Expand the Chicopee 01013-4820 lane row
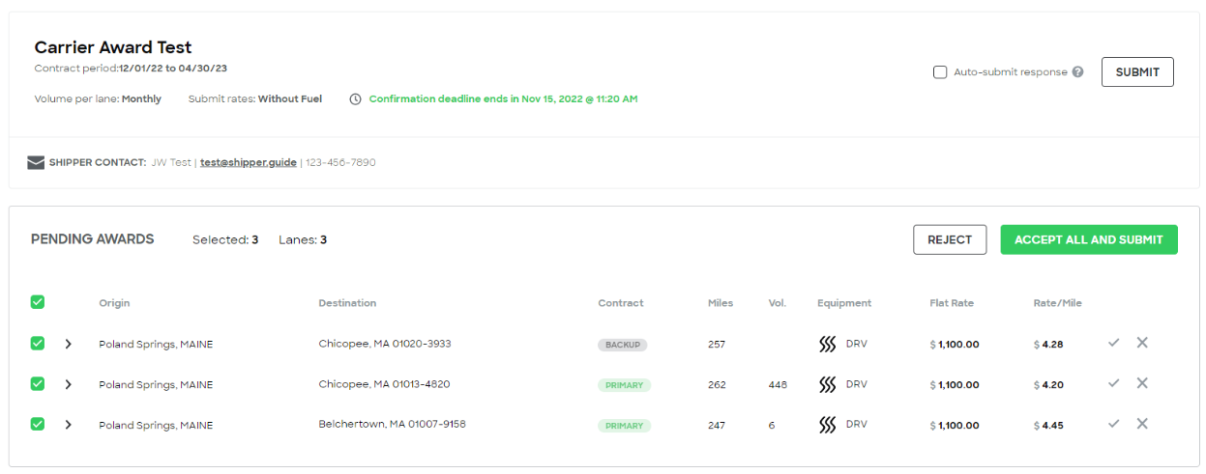 click(68, 384)
